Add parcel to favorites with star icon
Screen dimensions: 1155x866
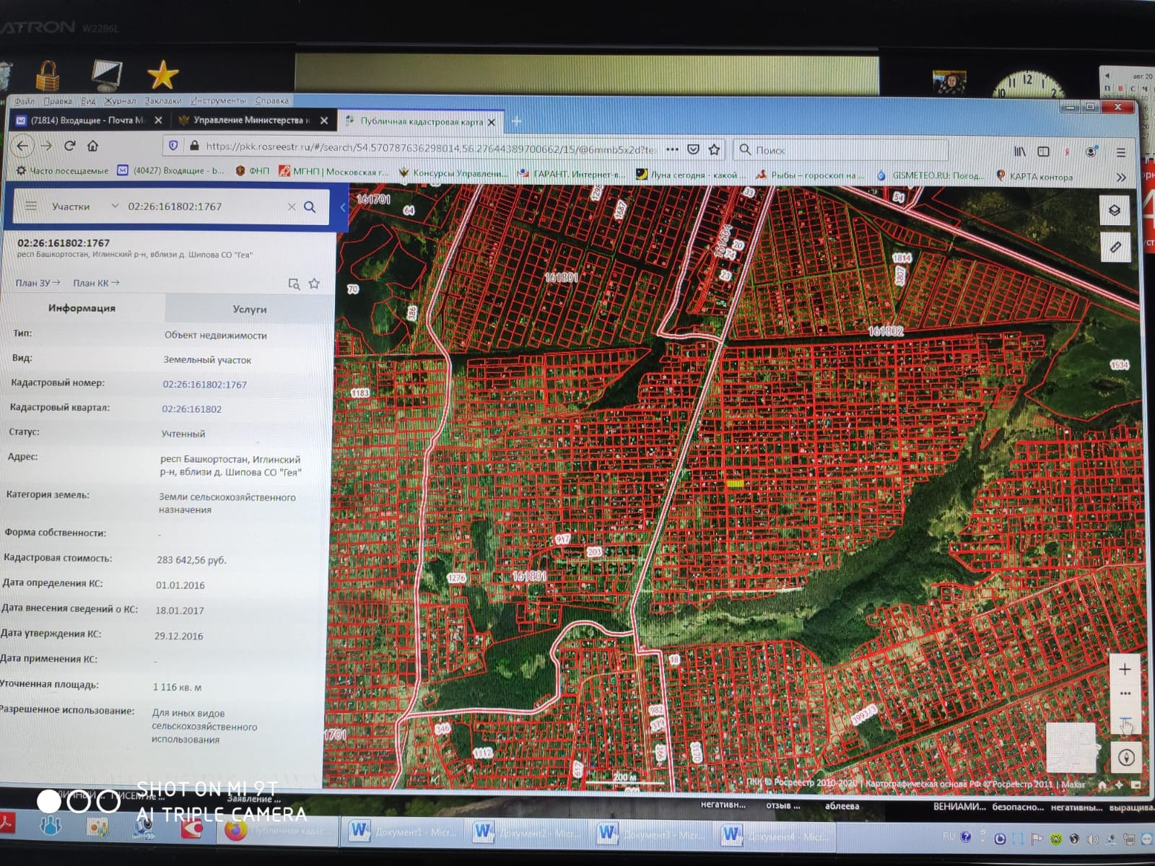tap(314, 284)
